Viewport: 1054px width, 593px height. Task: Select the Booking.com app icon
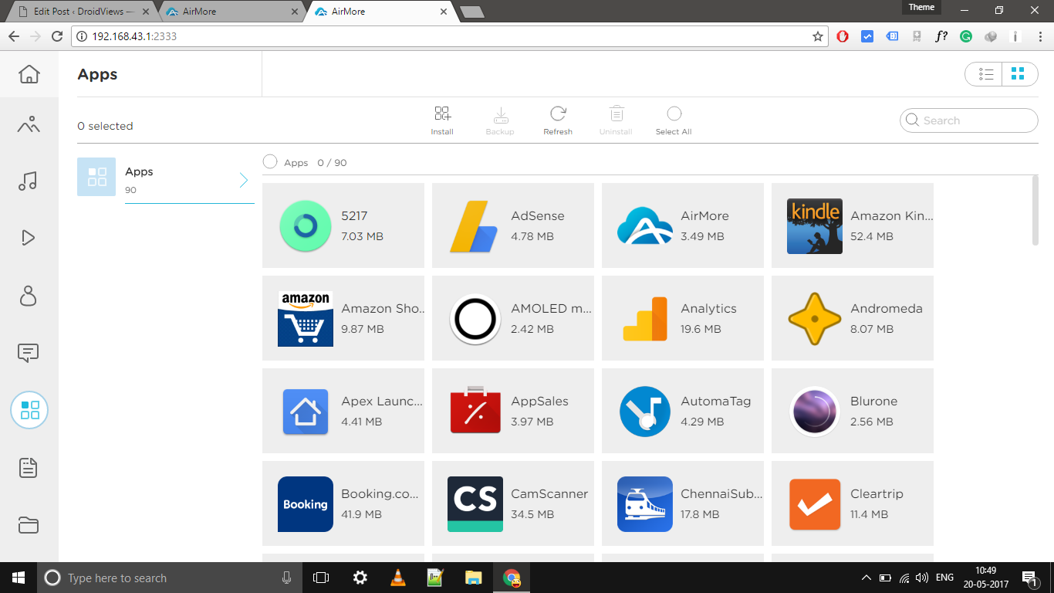click(306, 504)
